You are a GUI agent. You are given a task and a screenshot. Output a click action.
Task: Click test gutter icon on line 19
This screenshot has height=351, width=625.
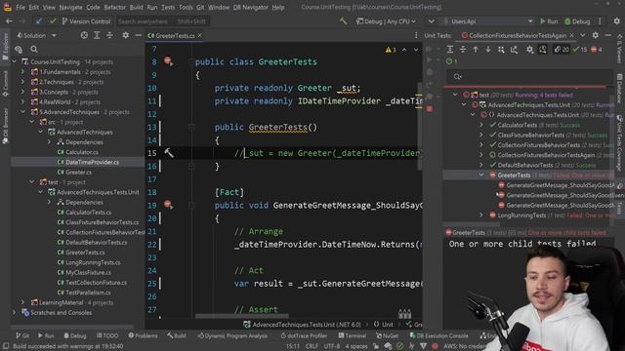pyautogui.click(x=168, y=205)
